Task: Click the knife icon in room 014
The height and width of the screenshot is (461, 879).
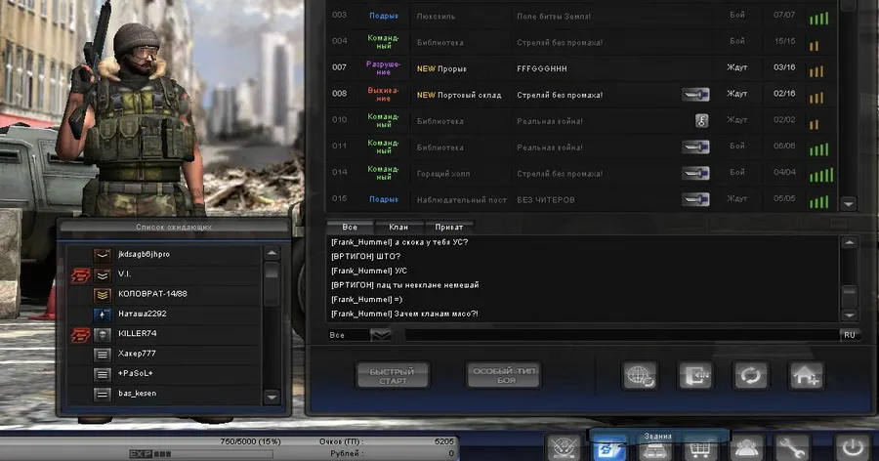Action: [695, 173]
